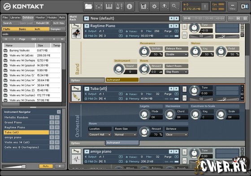Open the save disk icon menu
Image resolution: width=251 pixels, height=176 pixels.
144,7
